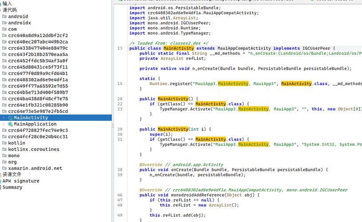Viewport: 362px width, 222px height.
Task: Click the MainActivity class icon in tree
Action: tap(10, 118)
